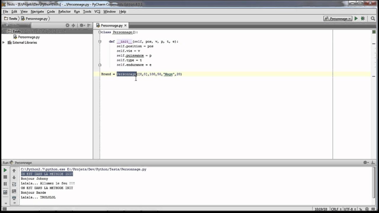This screenshot has height=213, width=379.
Task: Select Personnage.py in project tree
Action: coord(29,37)
